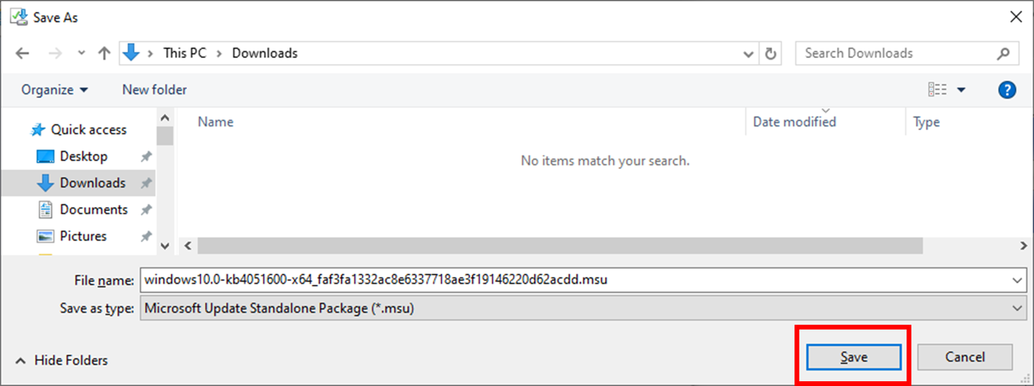The image size is (1034, 386).
Task: Click the Back navigation arrow
Action: tap(22, 53)
